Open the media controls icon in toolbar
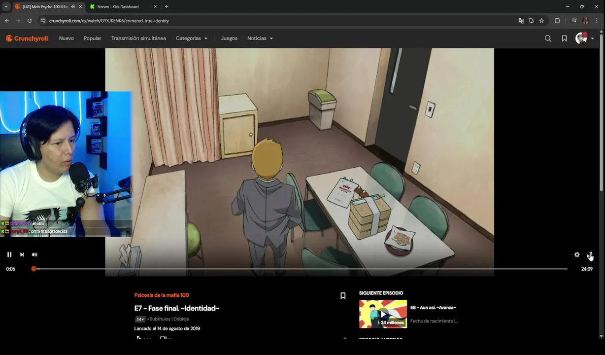The height and width of the screenshot is (355, 605). [x=574, y=21]
